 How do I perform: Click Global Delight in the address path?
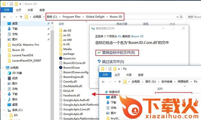point(95,17)
